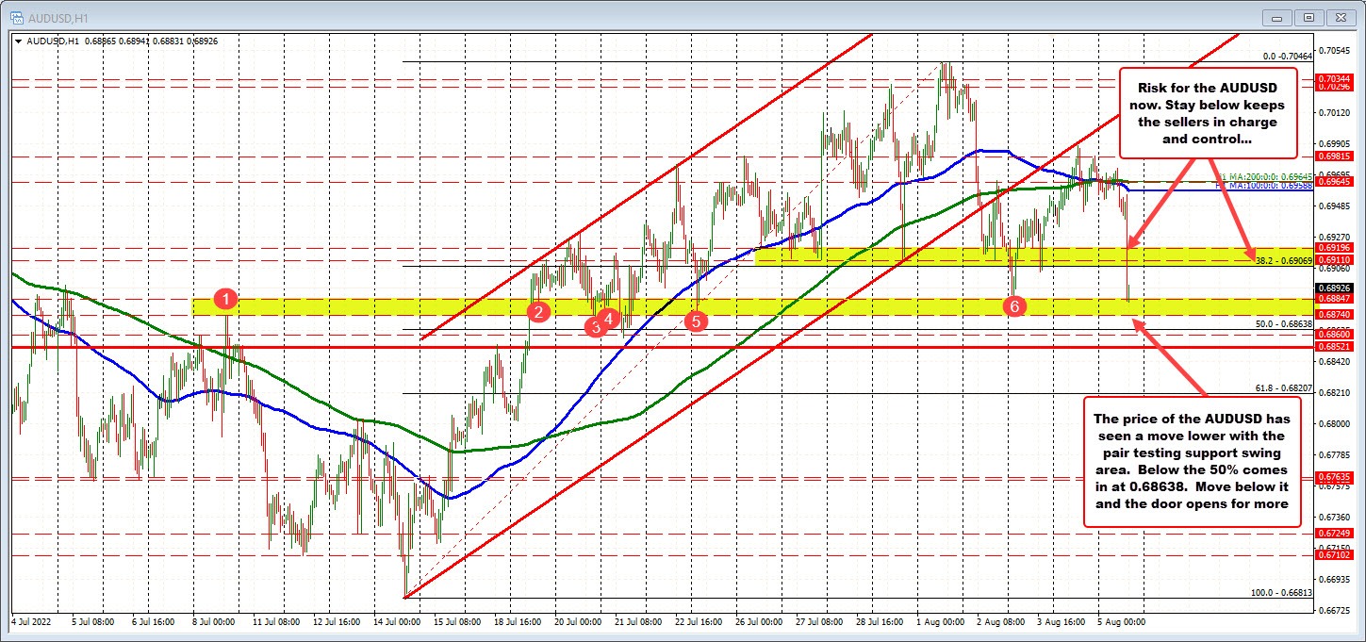This screenshot has width=1366, height=642.
Task: Restore the AUDUSD chart window
Action: [1308, 17]
